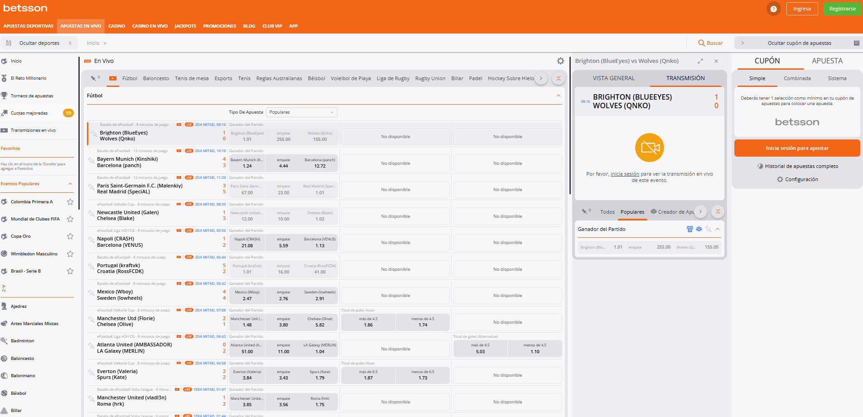Close the market tabs with orange X
Image resolution: width=863 pixels, height=417 pixels.
click(718, 211)
